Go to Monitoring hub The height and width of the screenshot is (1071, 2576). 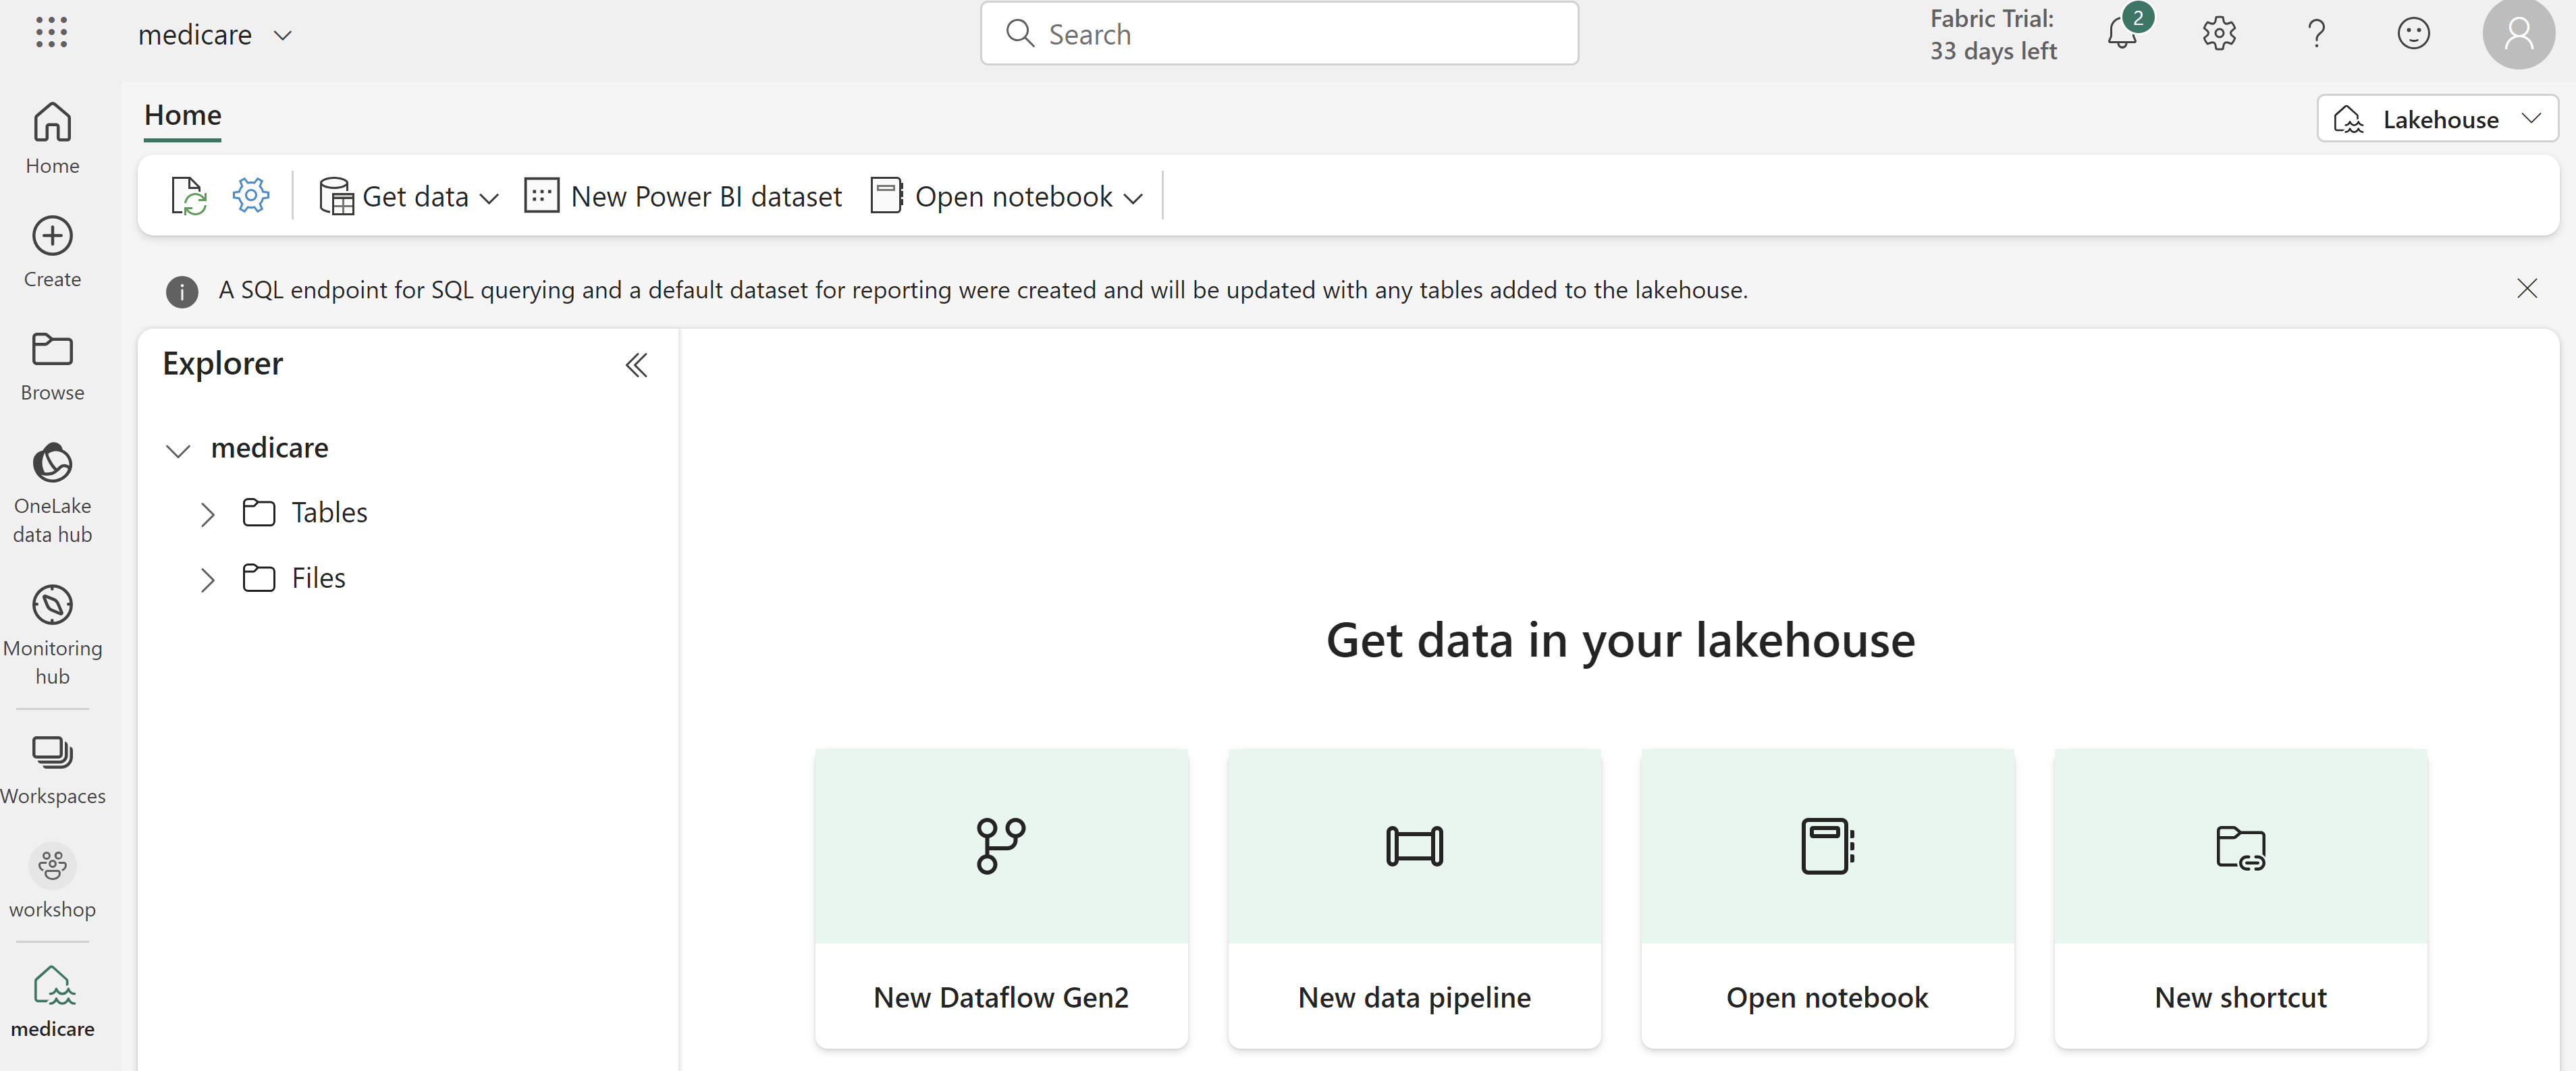[52, 634]
